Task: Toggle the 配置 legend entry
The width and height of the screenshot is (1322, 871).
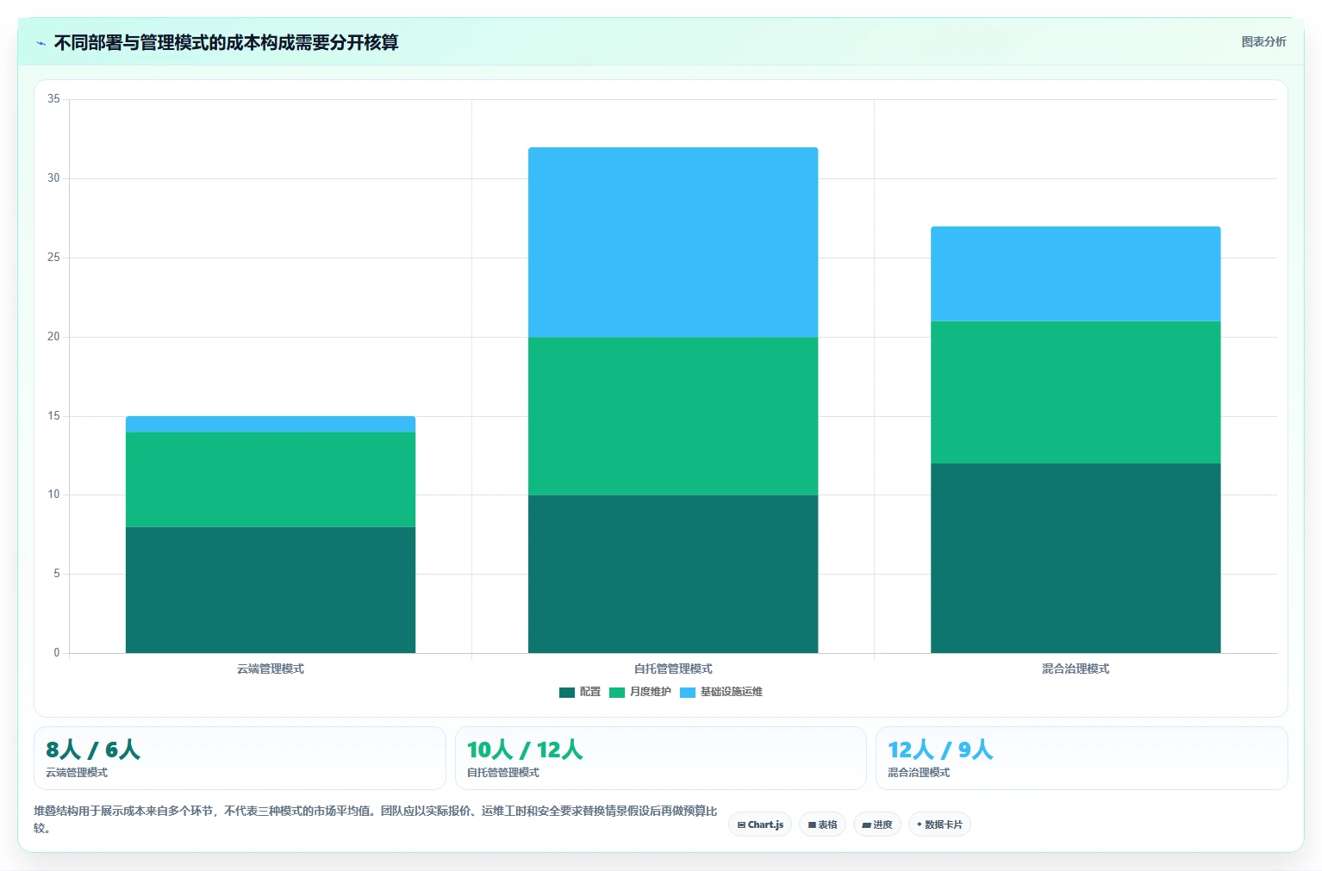Action: tap(580, 692)
